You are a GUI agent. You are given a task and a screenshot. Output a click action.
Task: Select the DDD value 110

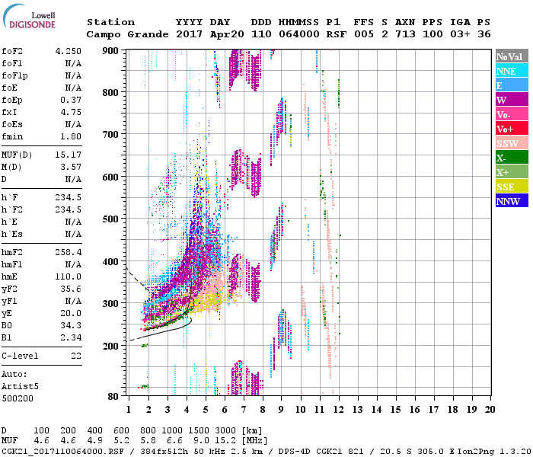pos(261,34)
